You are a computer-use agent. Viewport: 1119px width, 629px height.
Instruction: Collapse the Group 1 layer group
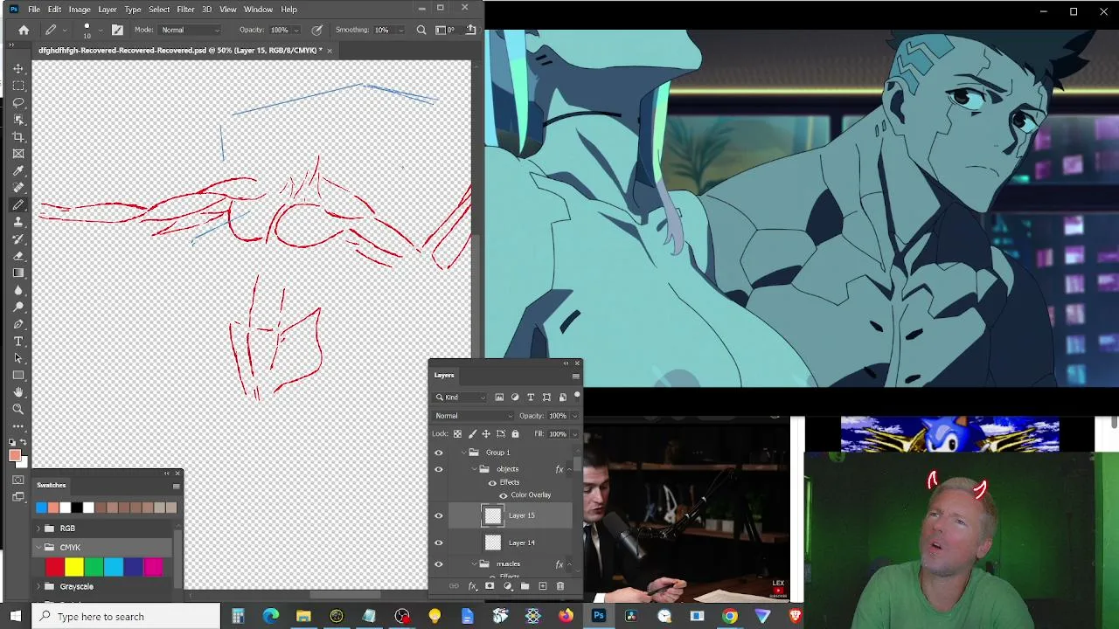point(463,453)
